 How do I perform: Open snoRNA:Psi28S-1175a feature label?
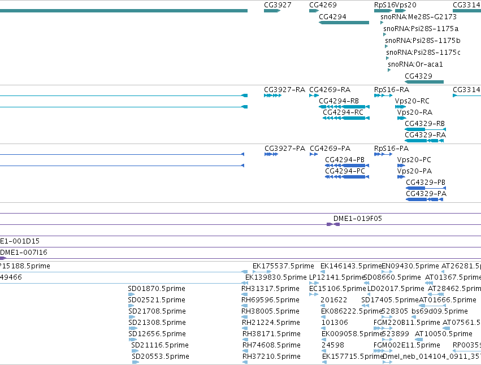click(x=421, y=28)
